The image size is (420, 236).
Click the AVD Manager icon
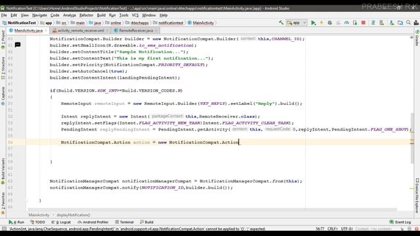click(x=381, y=23)
